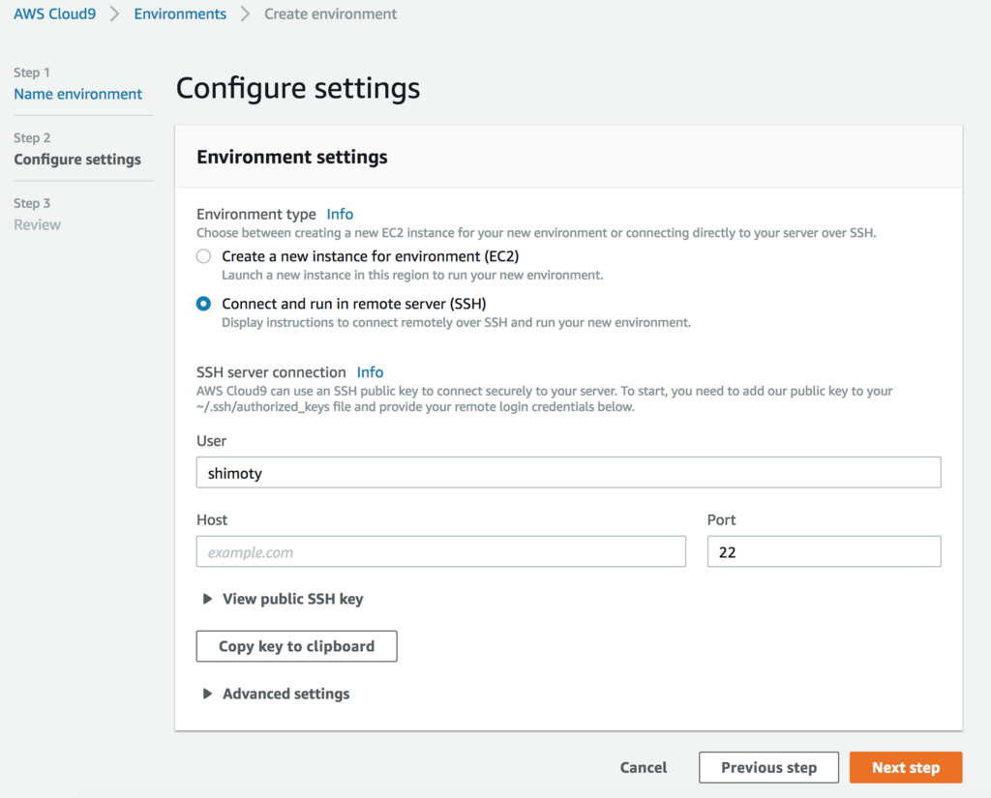Screen dimensions: 991x798
Task: Click the Copy key to clipboard button
Action: tap(296, 646)
